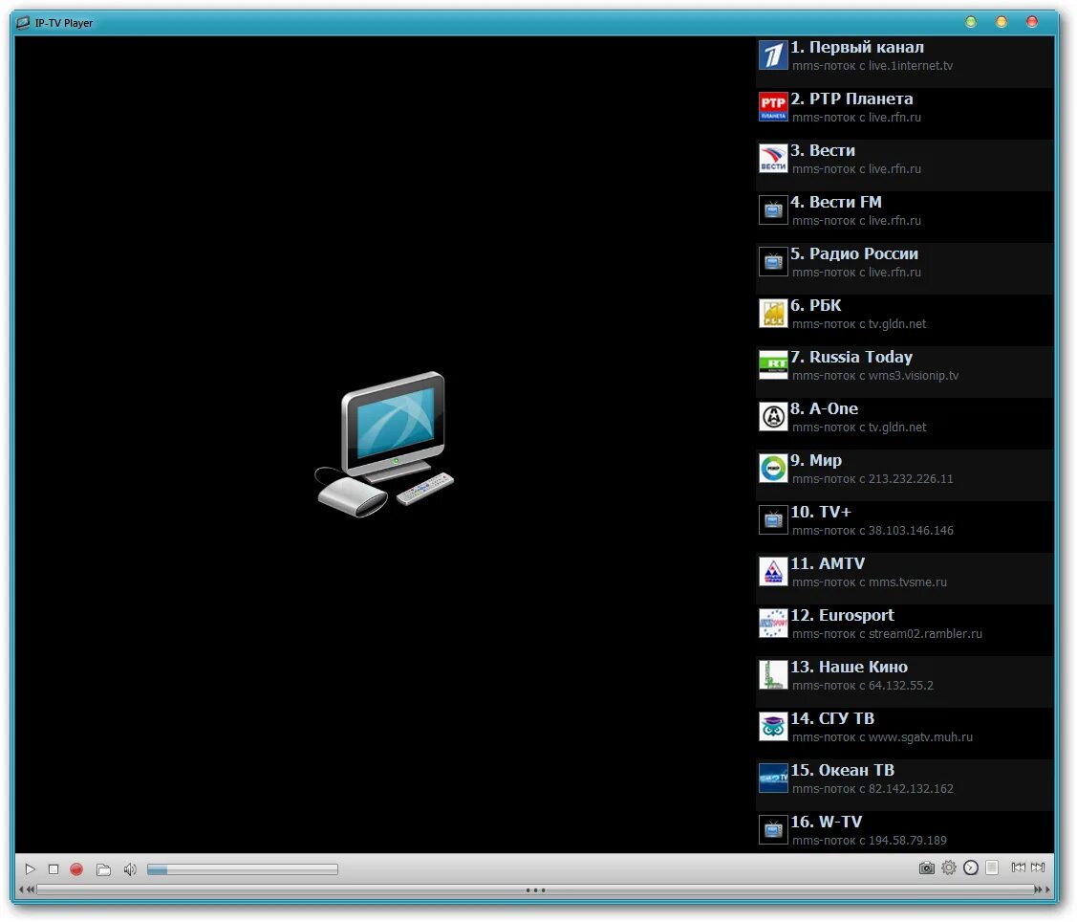Image resolution: width=1077 pixels, height=922 pixels.
Task: Select channel 15. Океан ТВ
Action: (x=905, y=785)
